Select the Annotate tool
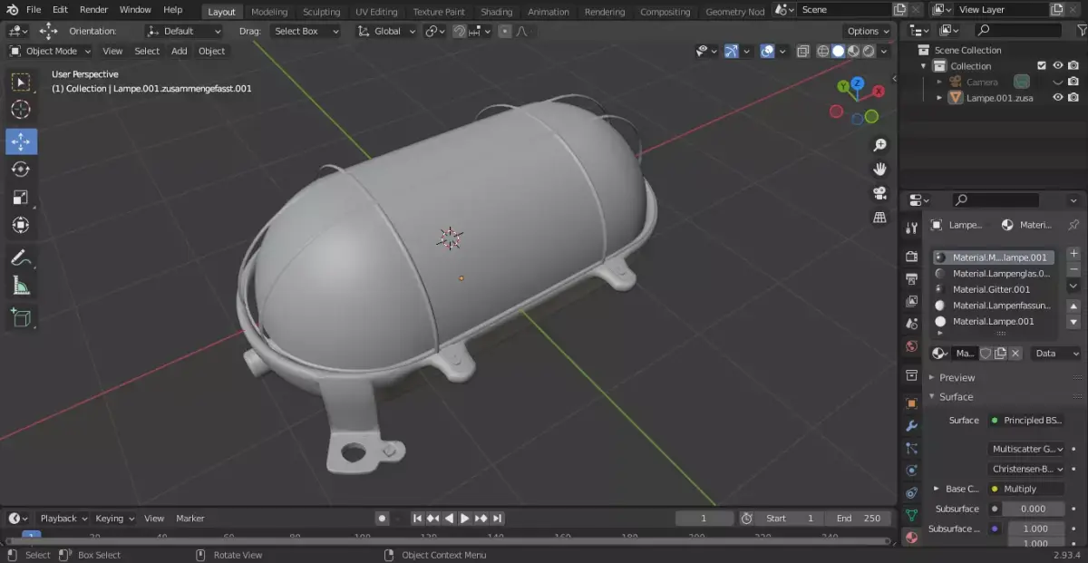The width and height of the screenshot is (1088, 563). point(21,258)
